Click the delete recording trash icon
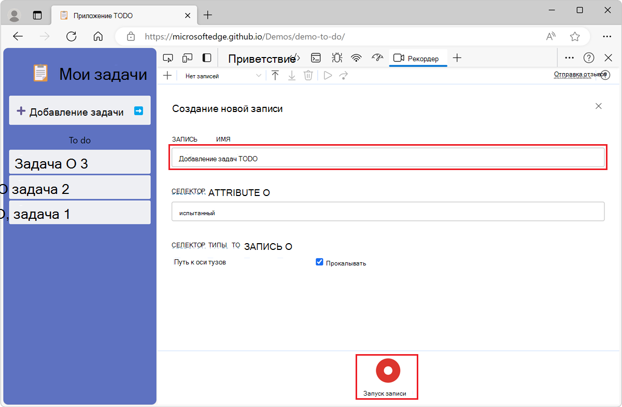This screenshot has height=407, width=622. [308, 75]
